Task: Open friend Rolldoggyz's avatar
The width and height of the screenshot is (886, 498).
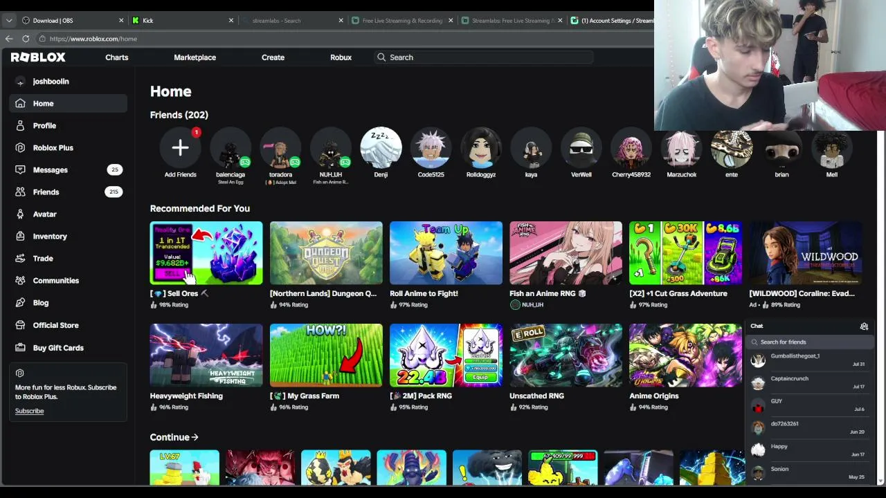Action: [x=481, y=147]
